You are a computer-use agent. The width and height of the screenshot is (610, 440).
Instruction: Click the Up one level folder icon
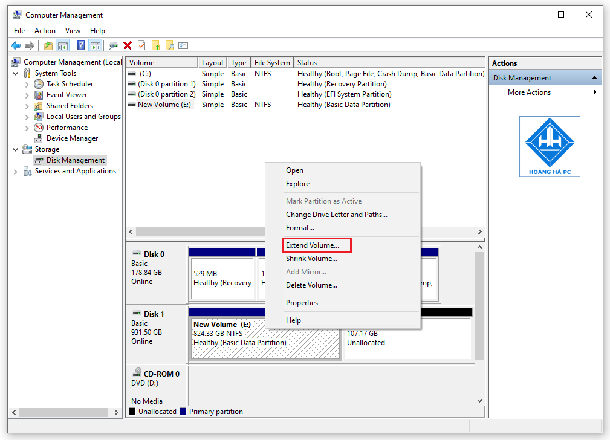coord(48,45)
